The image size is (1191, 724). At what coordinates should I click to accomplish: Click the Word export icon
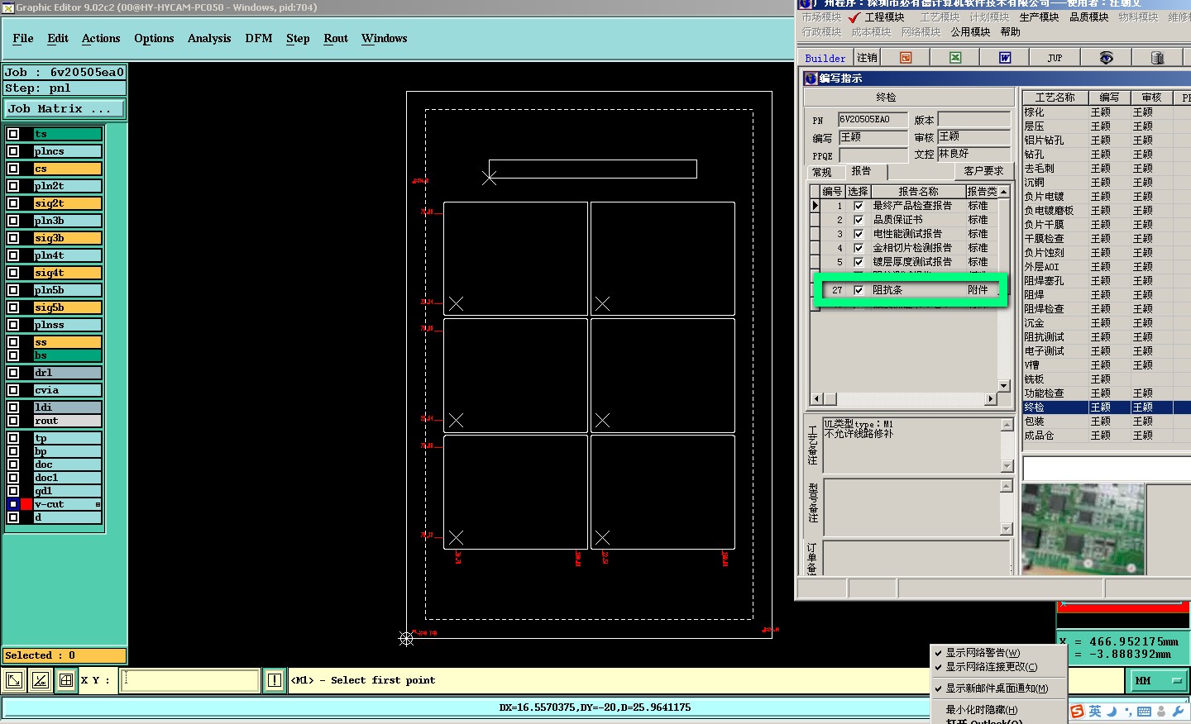tap(1005, 58)
